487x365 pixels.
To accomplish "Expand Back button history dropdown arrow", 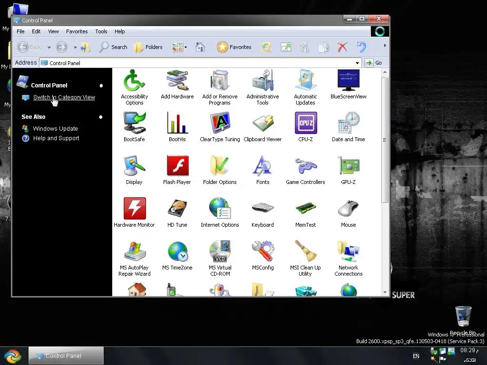I will click(49, 48).
